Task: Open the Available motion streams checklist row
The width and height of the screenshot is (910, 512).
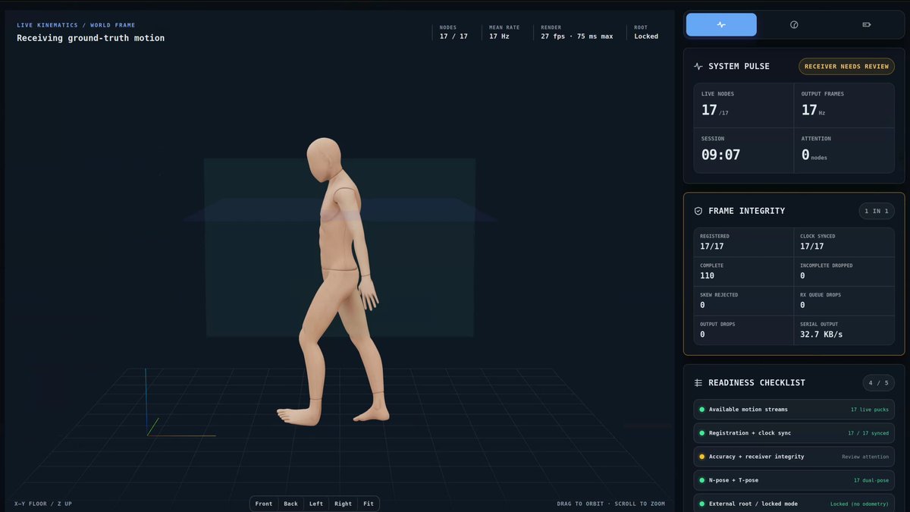Action: coord(794,410)
